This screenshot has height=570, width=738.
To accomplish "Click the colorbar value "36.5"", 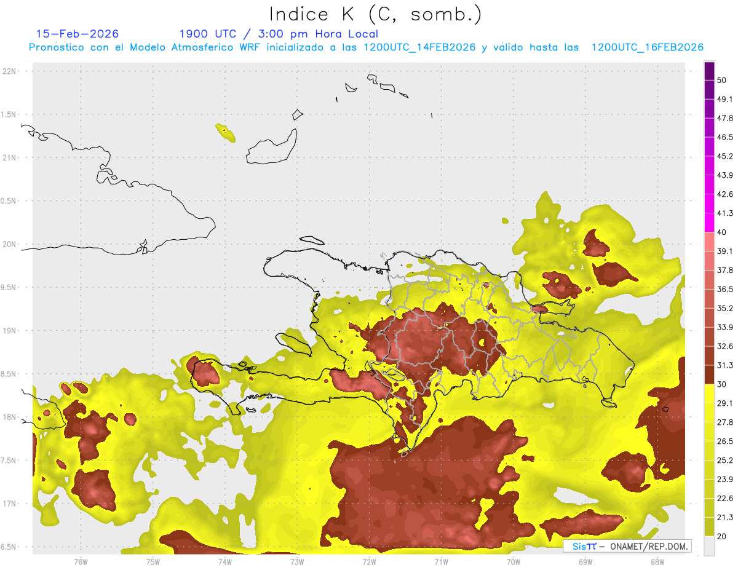I will coord(725,290).
